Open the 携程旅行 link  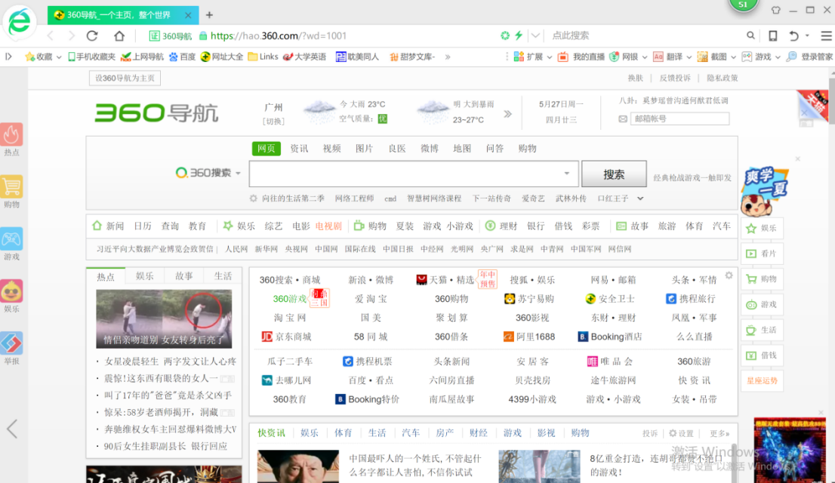tap(692, 299)
